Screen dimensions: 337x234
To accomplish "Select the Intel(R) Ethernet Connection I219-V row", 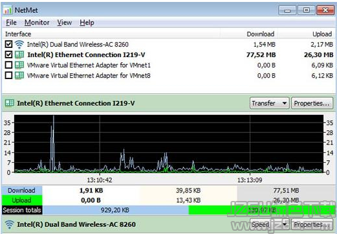I will coord(169,55).
